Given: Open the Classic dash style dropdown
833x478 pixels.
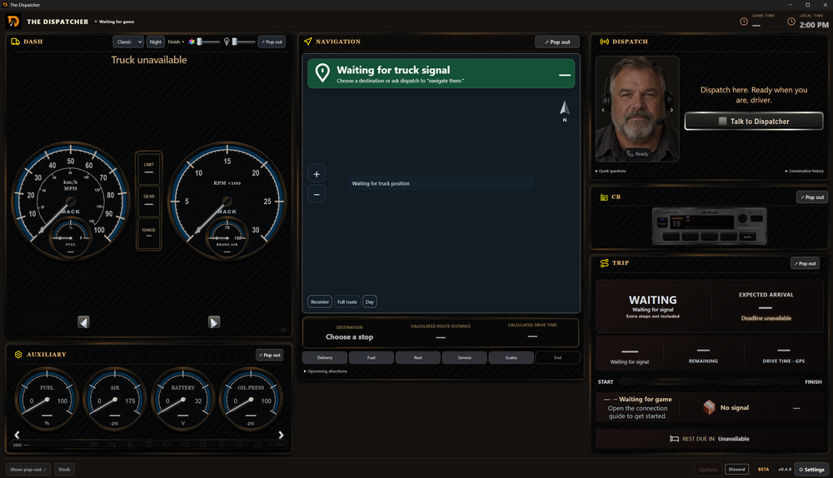Looking at the screenshot, I should (x=128, y=42).
